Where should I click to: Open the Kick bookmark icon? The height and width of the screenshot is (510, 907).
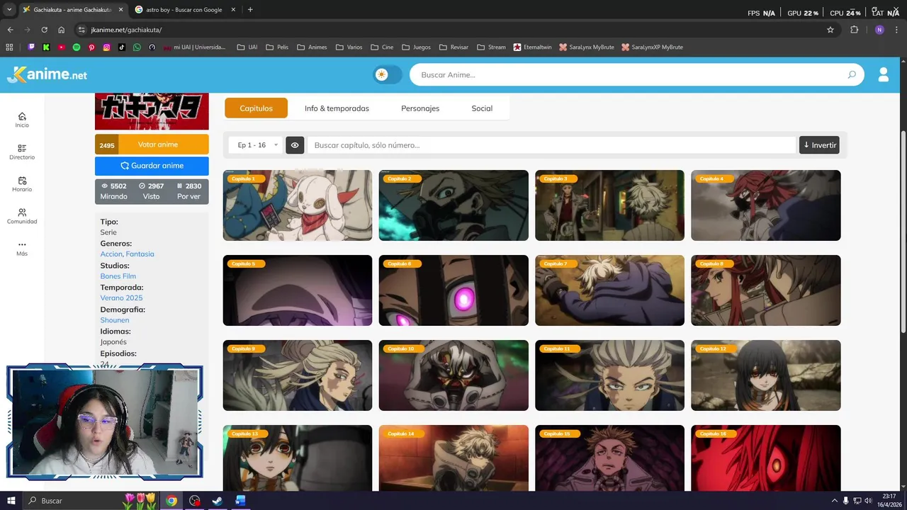click(46, 47)
